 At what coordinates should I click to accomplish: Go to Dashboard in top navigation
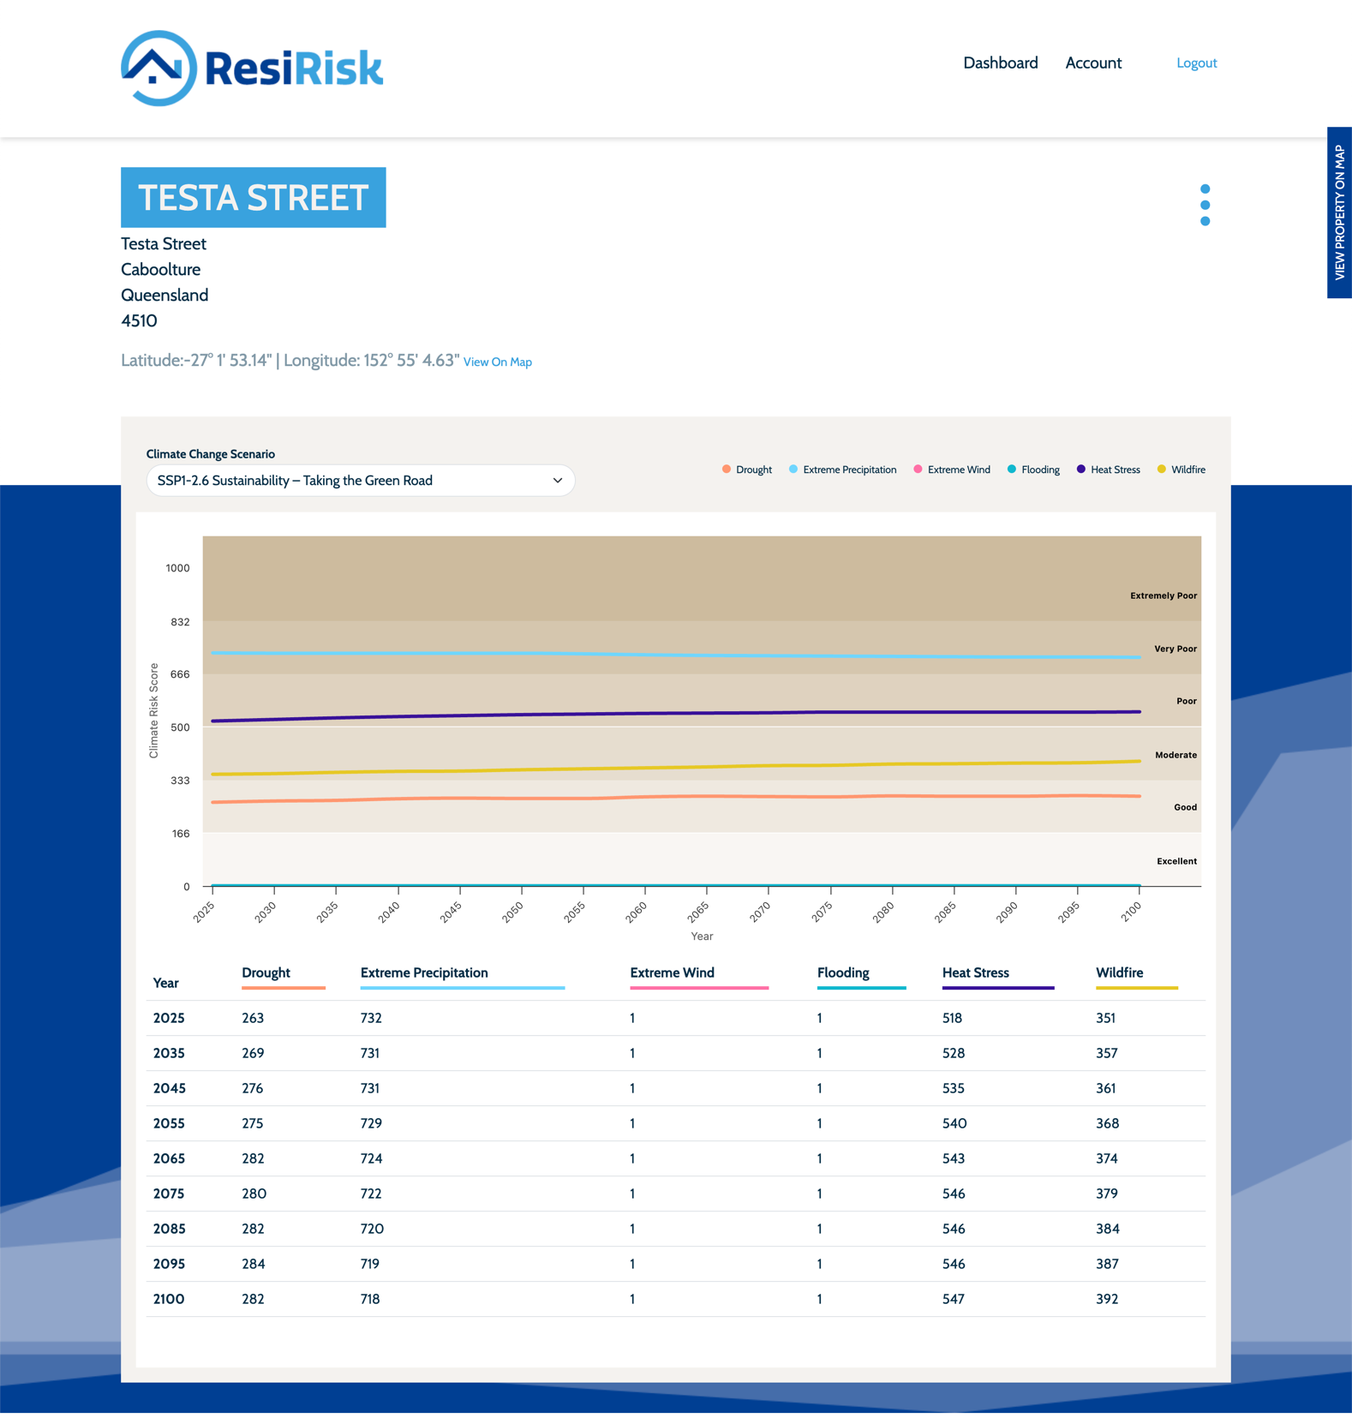1000,63
